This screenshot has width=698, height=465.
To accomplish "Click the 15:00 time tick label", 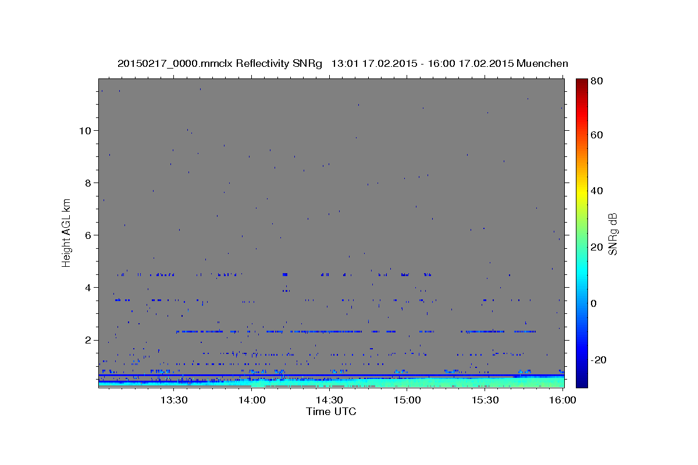I will [x=407, y=400].
